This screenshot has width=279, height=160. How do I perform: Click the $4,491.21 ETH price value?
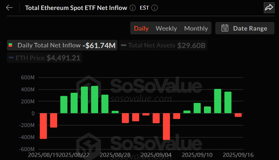63,58
